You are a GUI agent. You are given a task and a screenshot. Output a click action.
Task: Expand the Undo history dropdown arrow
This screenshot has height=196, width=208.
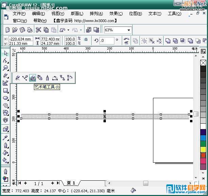click(x=68, y=30)
